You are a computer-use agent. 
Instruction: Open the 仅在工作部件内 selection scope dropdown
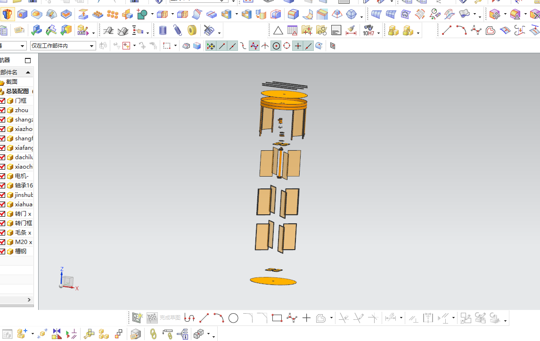62,46
